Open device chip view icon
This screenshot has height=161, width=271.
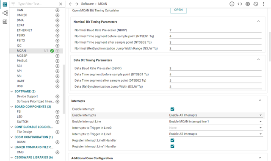coord(248,4)
